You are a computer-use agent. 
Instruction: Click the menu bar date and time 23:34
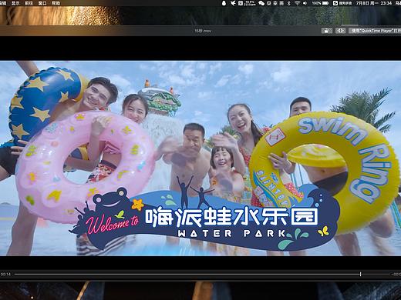[x=374, y=3]
